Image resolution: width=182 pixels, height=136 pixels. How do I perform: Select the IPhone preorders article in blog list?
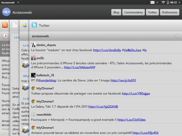pyautogui.click(x=5, y=69)
